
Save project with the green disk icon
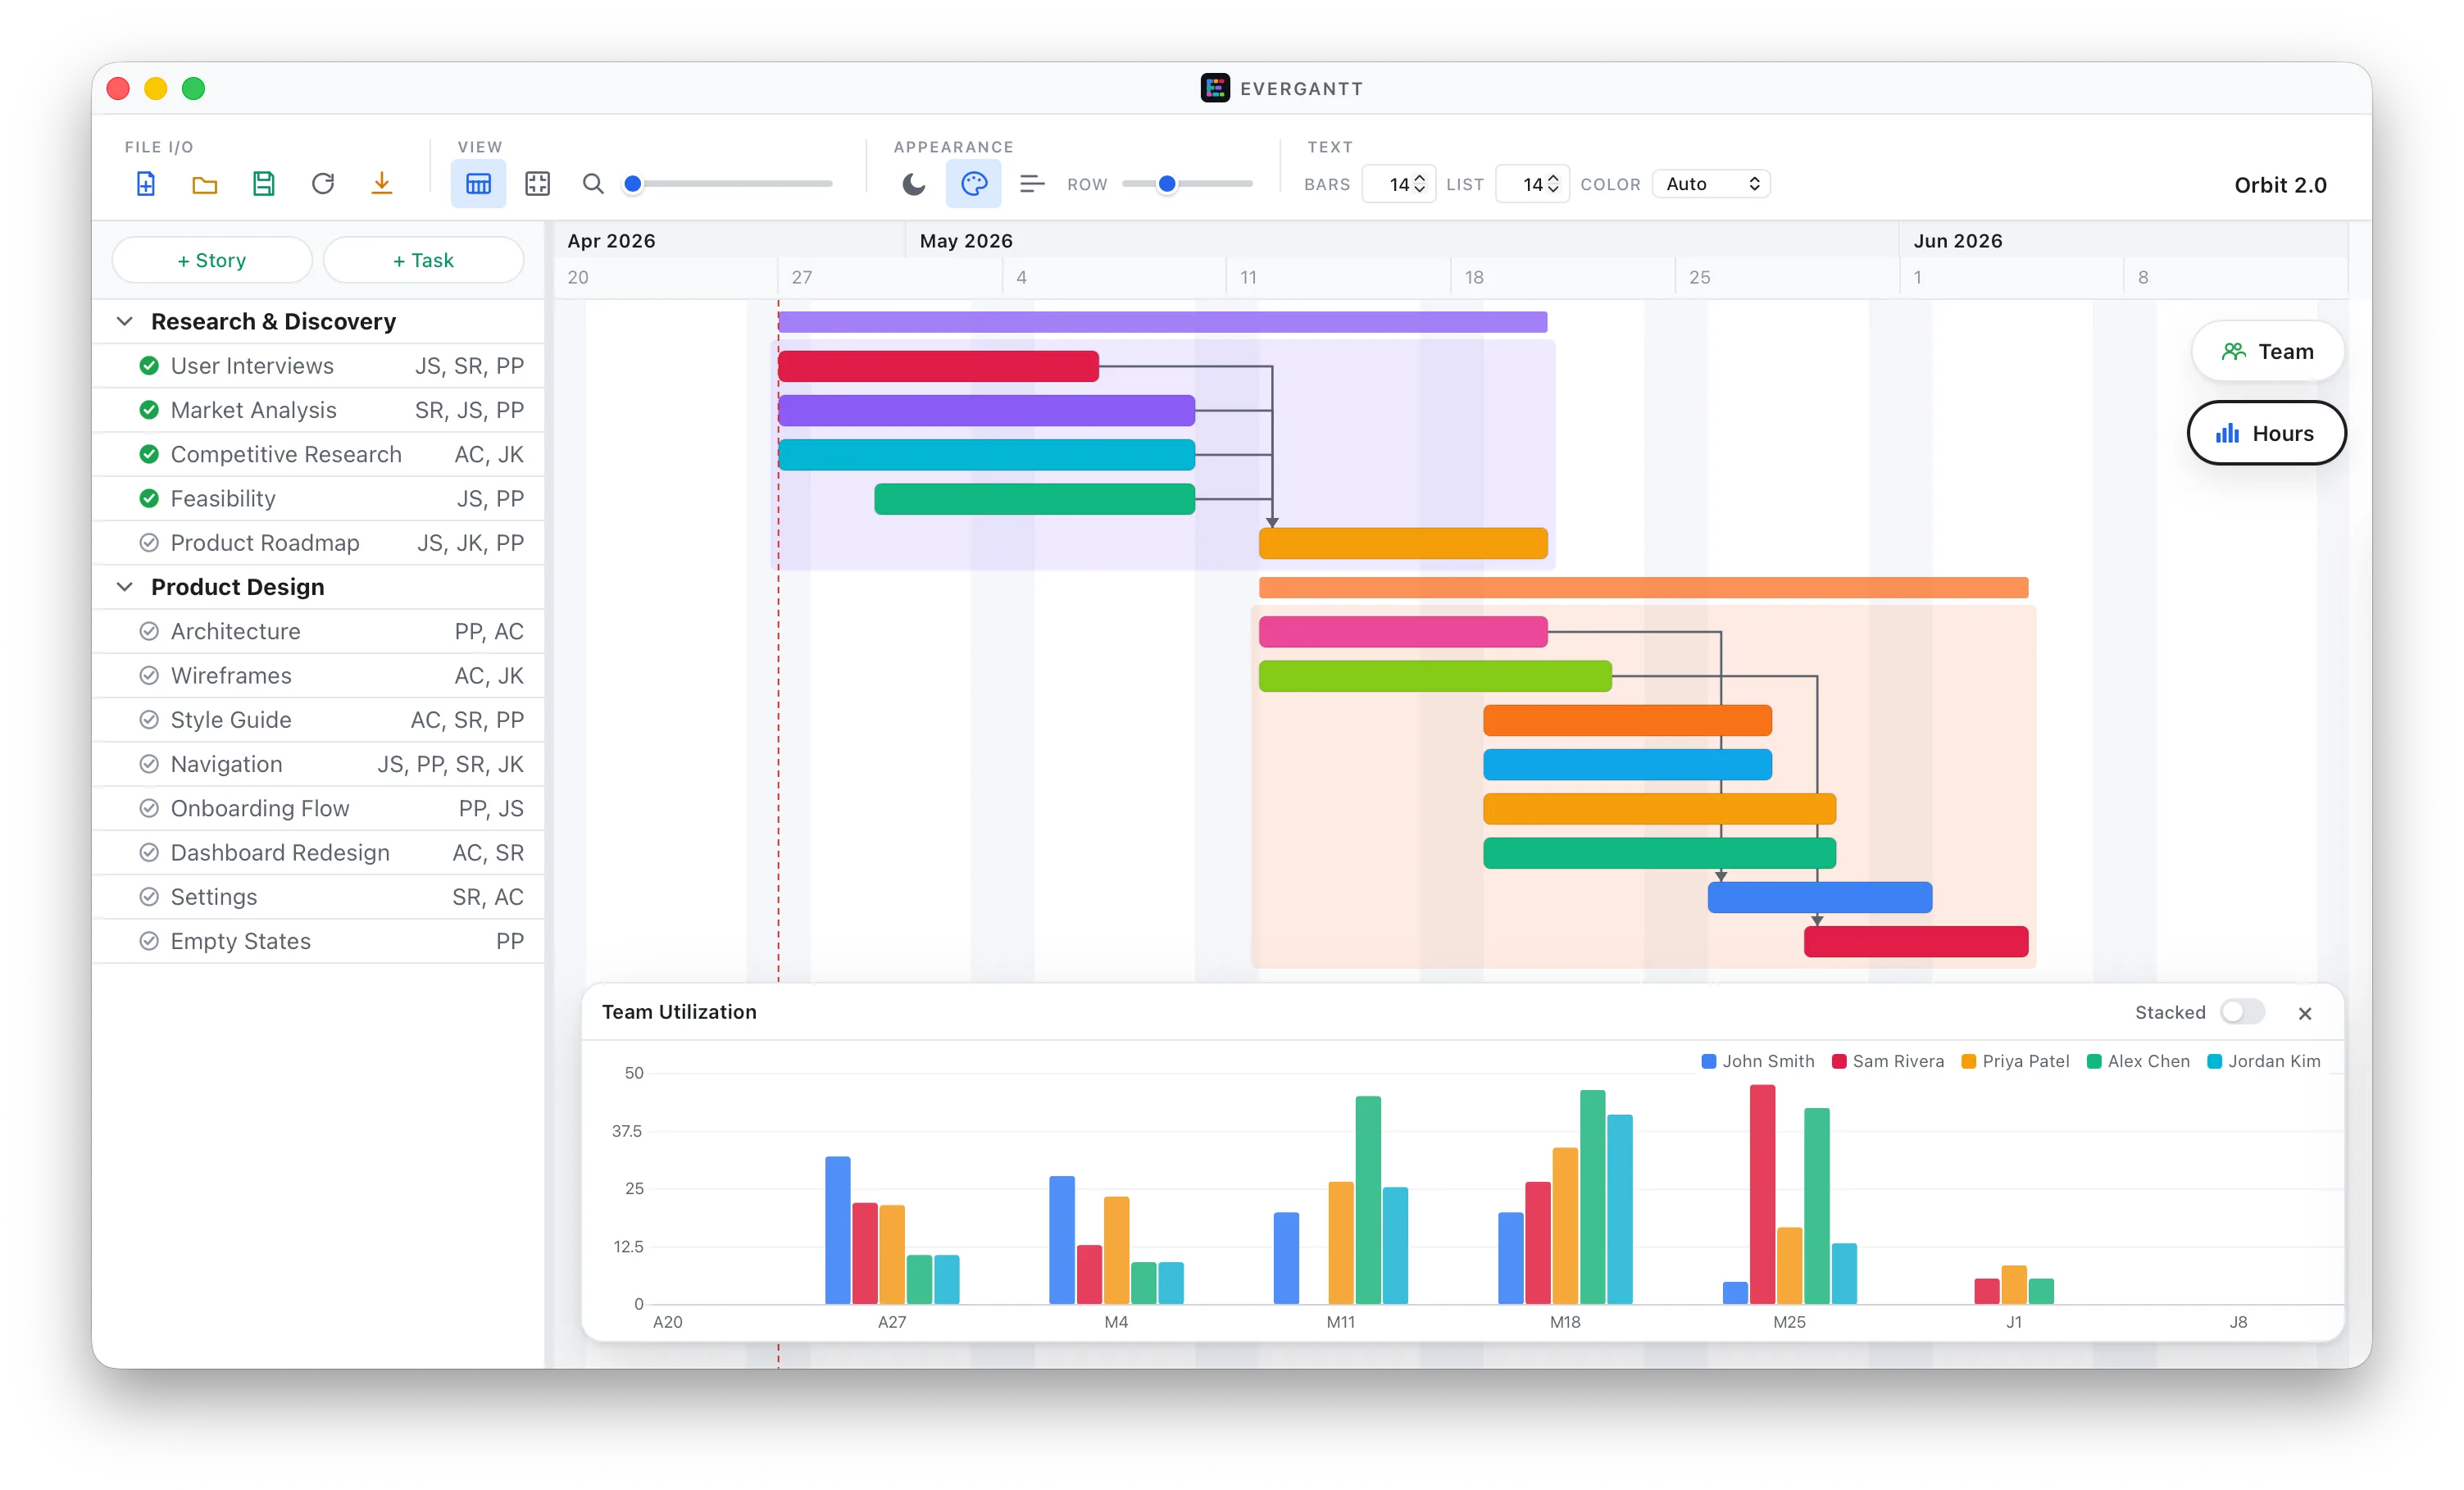tap(264, 184)
